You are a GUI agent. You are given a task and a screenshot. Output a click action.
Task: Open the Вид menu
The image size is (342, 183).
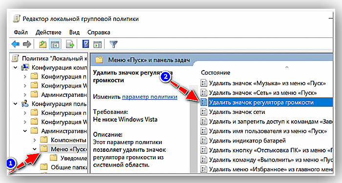pos(74,32)
